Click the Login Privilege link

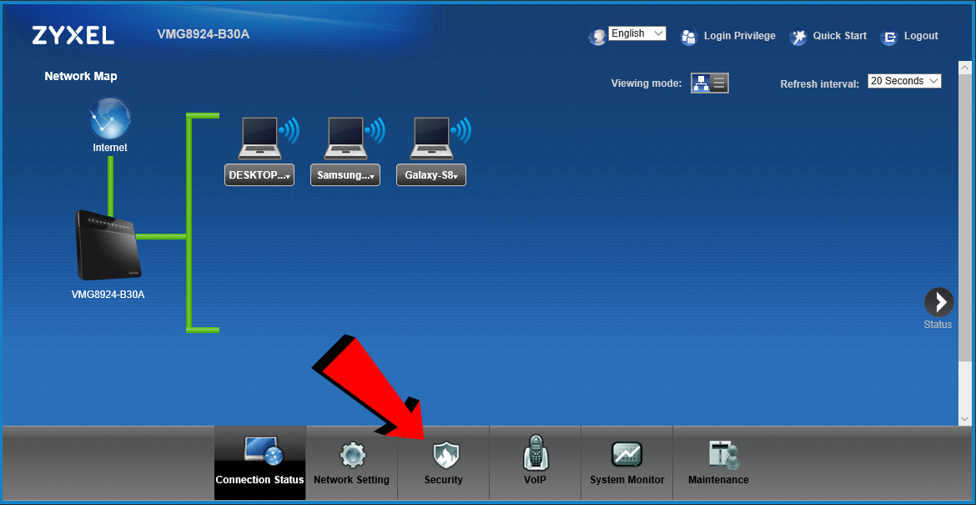[x=739, y=36]
